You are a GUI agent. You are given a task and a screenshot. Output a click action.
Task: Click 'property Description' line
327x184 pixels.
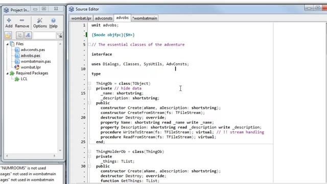[181, 127]
